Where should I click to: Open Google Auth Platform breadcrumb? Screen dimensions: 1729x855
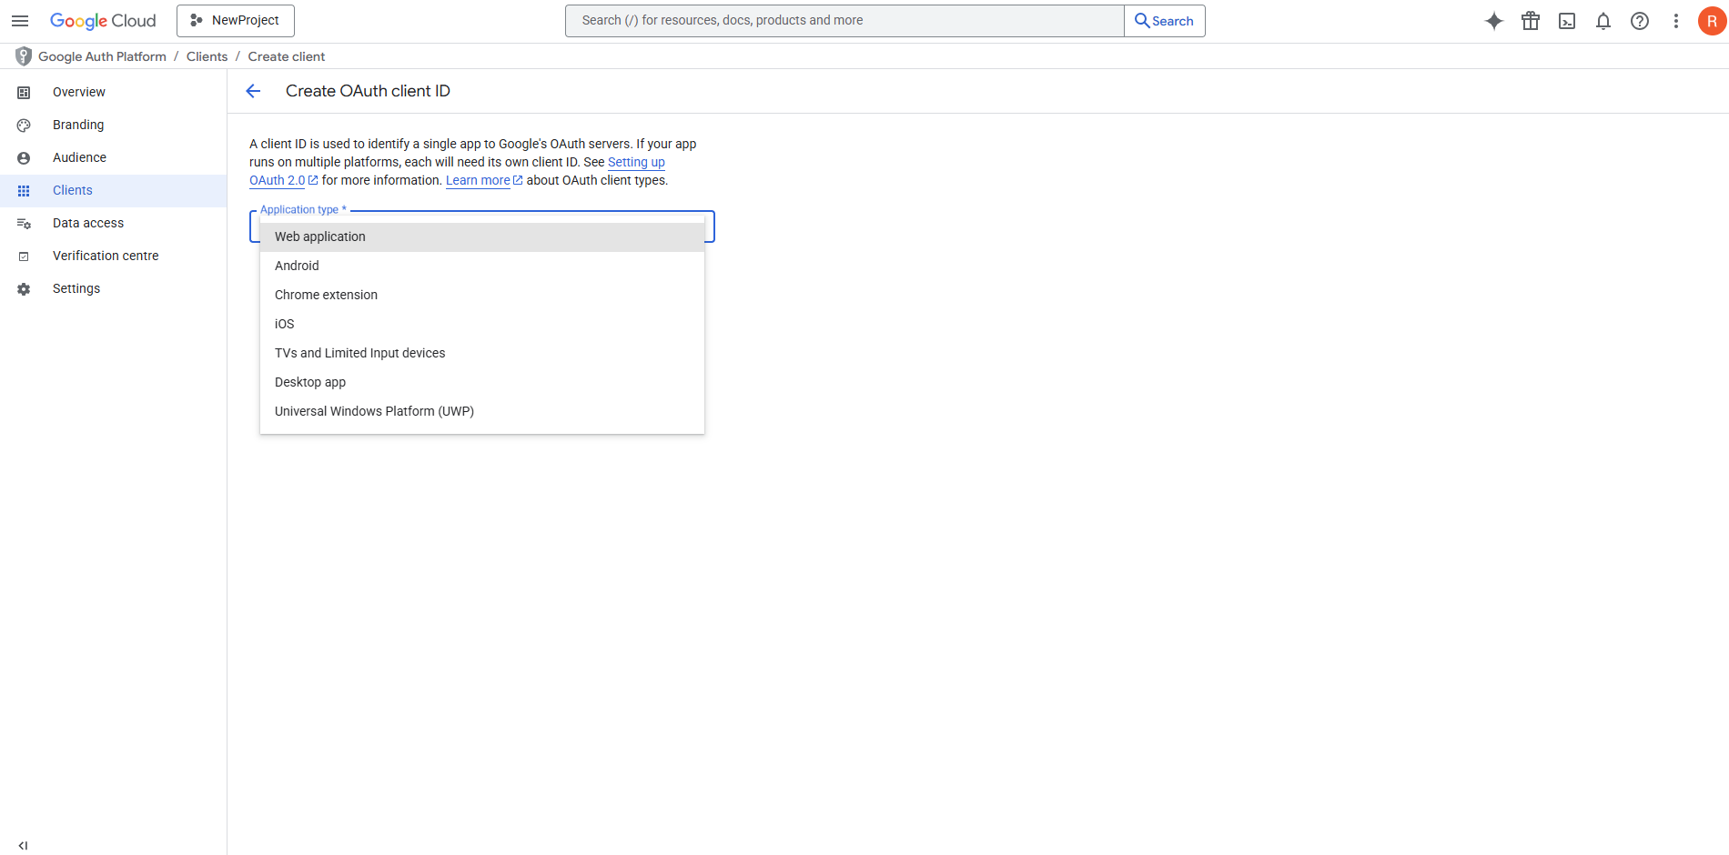(102, 55)
